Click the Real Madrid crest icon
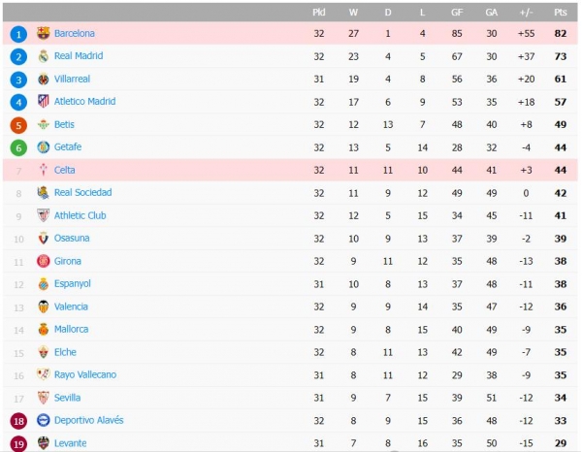Image resolution: width=582 pixels, height=452 pixels. click(43, 56)
